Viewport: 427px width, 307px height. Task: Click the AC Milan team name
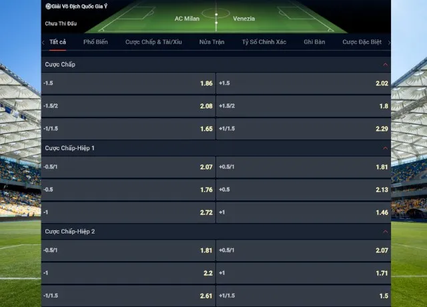tap(187, 19)
